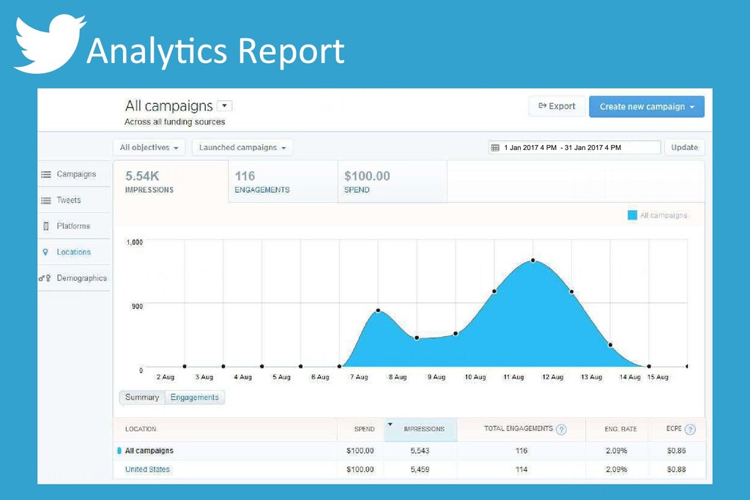Image resolution: width=750 pixels, height=500 pixels.
Task: Select the $100.00 Spend metric tab
Action: tap(393, 182)
